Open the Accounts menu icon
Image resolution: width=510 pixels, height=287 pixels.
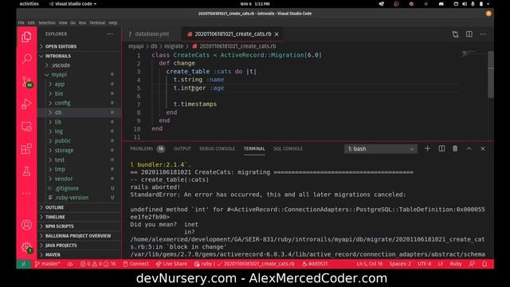click(26, 225)
